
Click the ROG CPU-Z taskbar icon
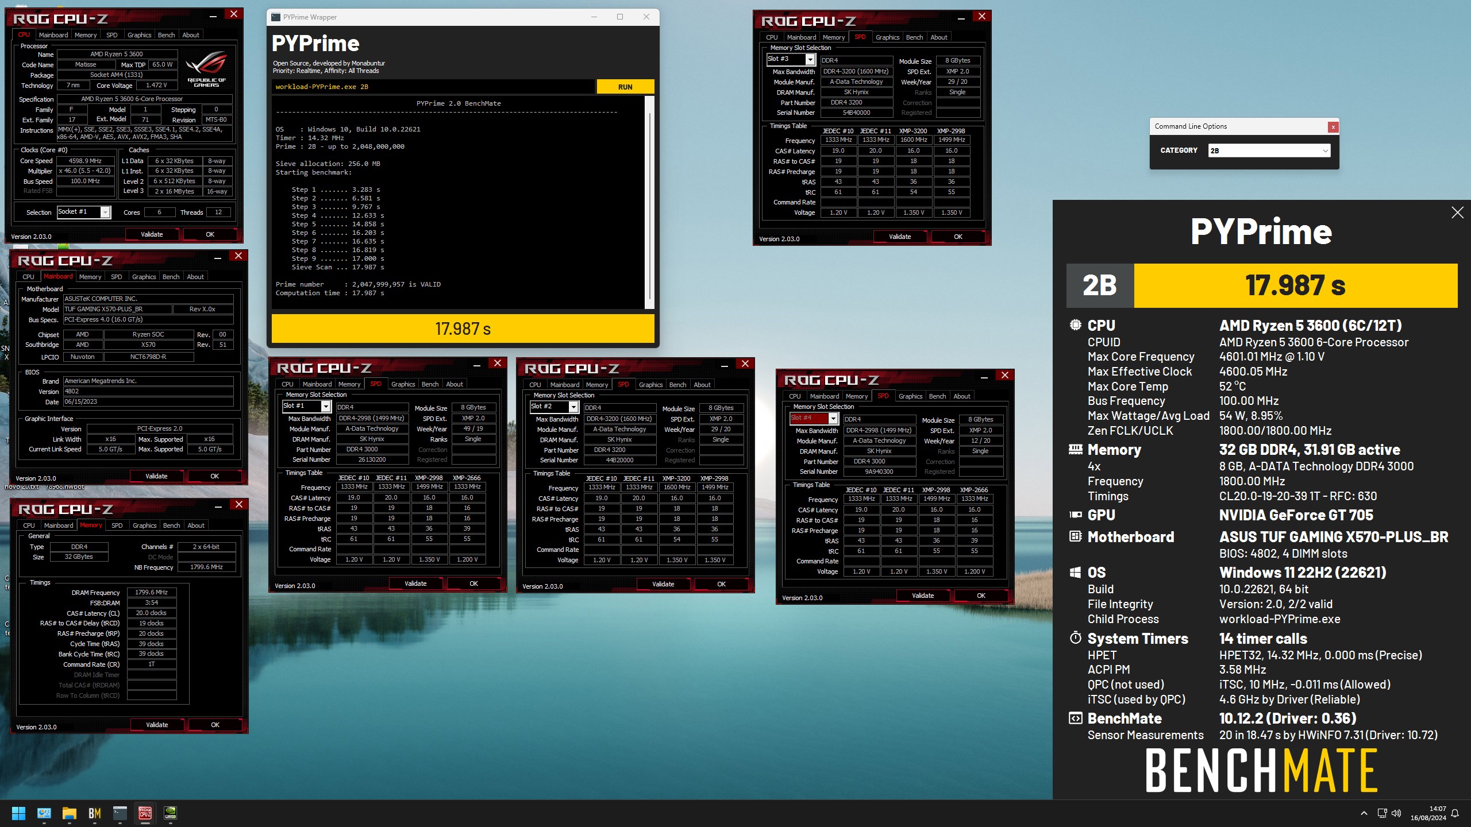click(145, 813)
